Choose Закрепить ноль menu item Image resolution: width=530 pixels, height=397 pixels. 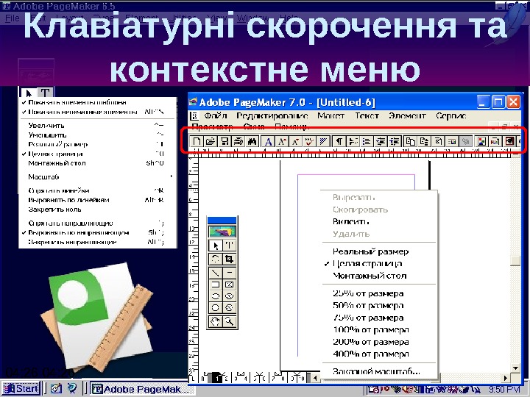(x=97, y=210)
